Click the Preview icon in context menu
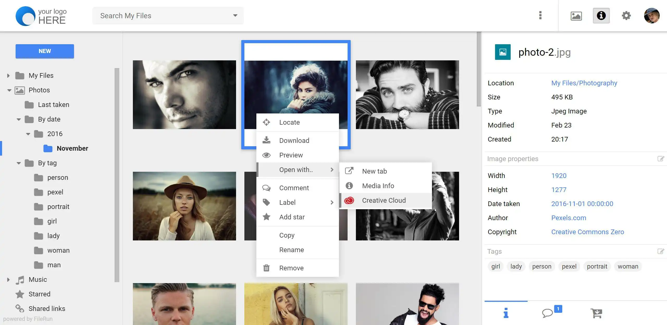 (x=267, y=155)
